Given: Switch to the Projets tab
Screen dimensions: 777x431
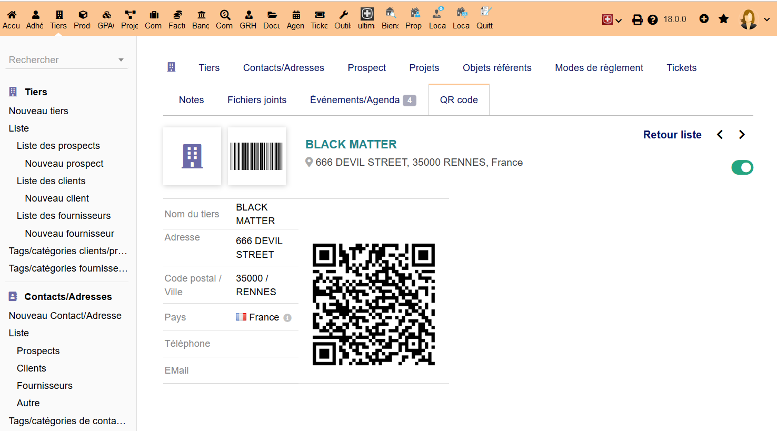Looking at the screenshot, I should [424, 68].
